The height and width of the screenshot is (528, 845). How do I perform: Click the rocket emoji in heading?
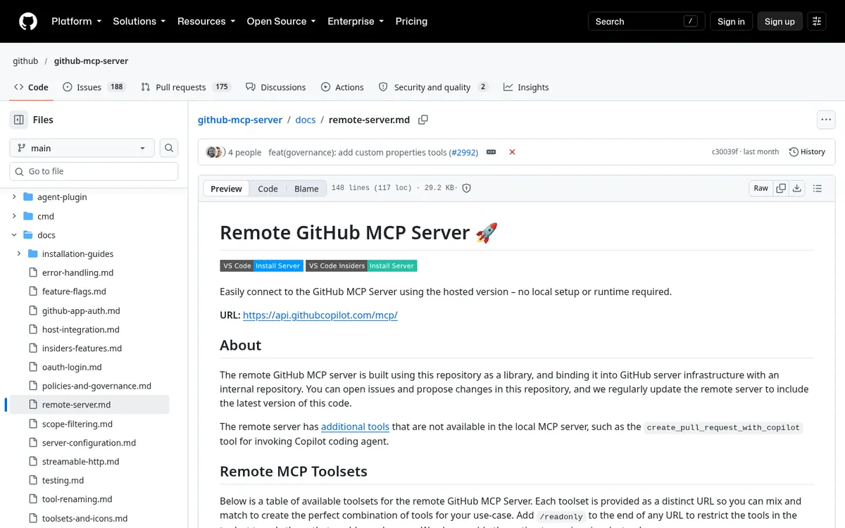[x=487, y=232]
